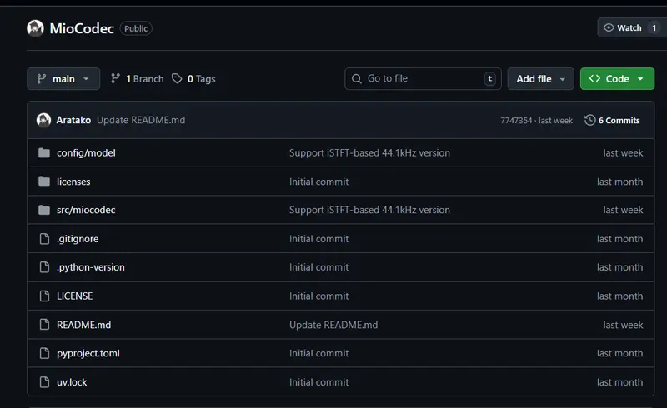This screenshot has height=408, width=667.
Task: Click the licenses folder icon
Action: coord(44,182)
